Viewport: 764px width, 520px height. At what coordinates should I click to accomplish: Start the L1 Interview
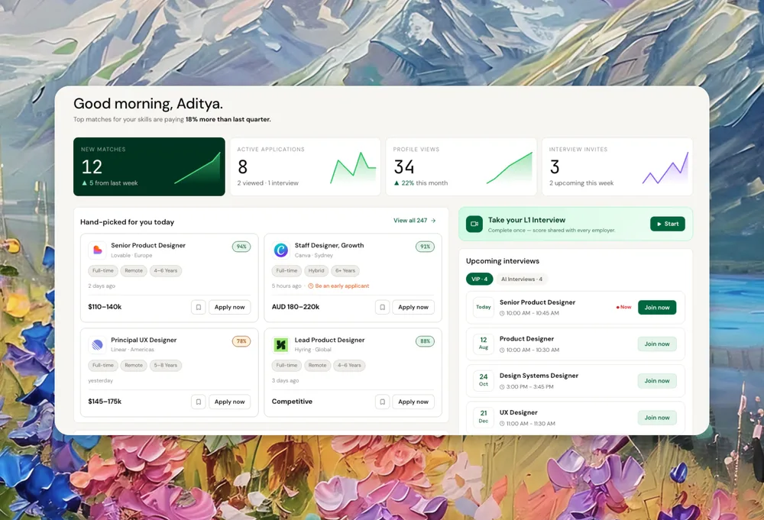coord(668,224)
